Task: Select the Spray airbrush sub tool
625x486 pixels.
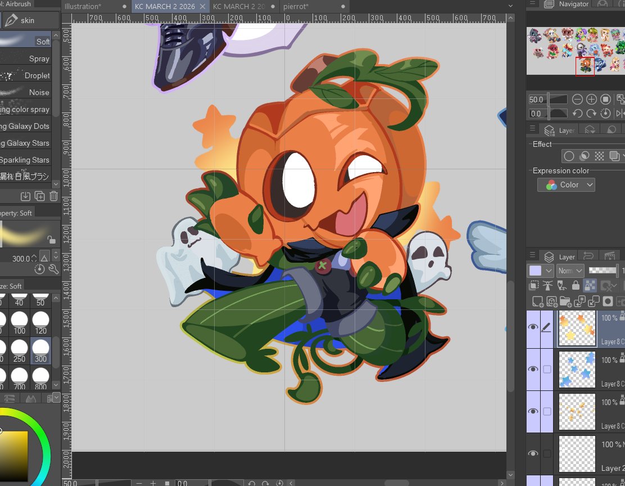Action: 25,58
